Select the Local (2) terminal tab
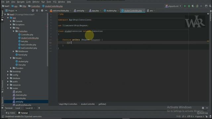 (x=29, y=108)
